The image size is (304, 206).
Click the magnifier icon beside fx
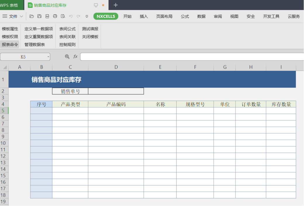[67, 57]
